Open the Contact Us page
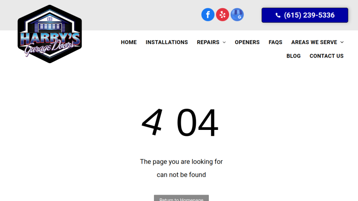Viewport: 358px width, 201px height. (x=327, y=56)
